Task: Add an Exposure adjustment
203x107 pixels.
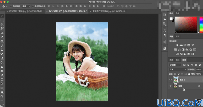Action: click(x=189, y=45)
